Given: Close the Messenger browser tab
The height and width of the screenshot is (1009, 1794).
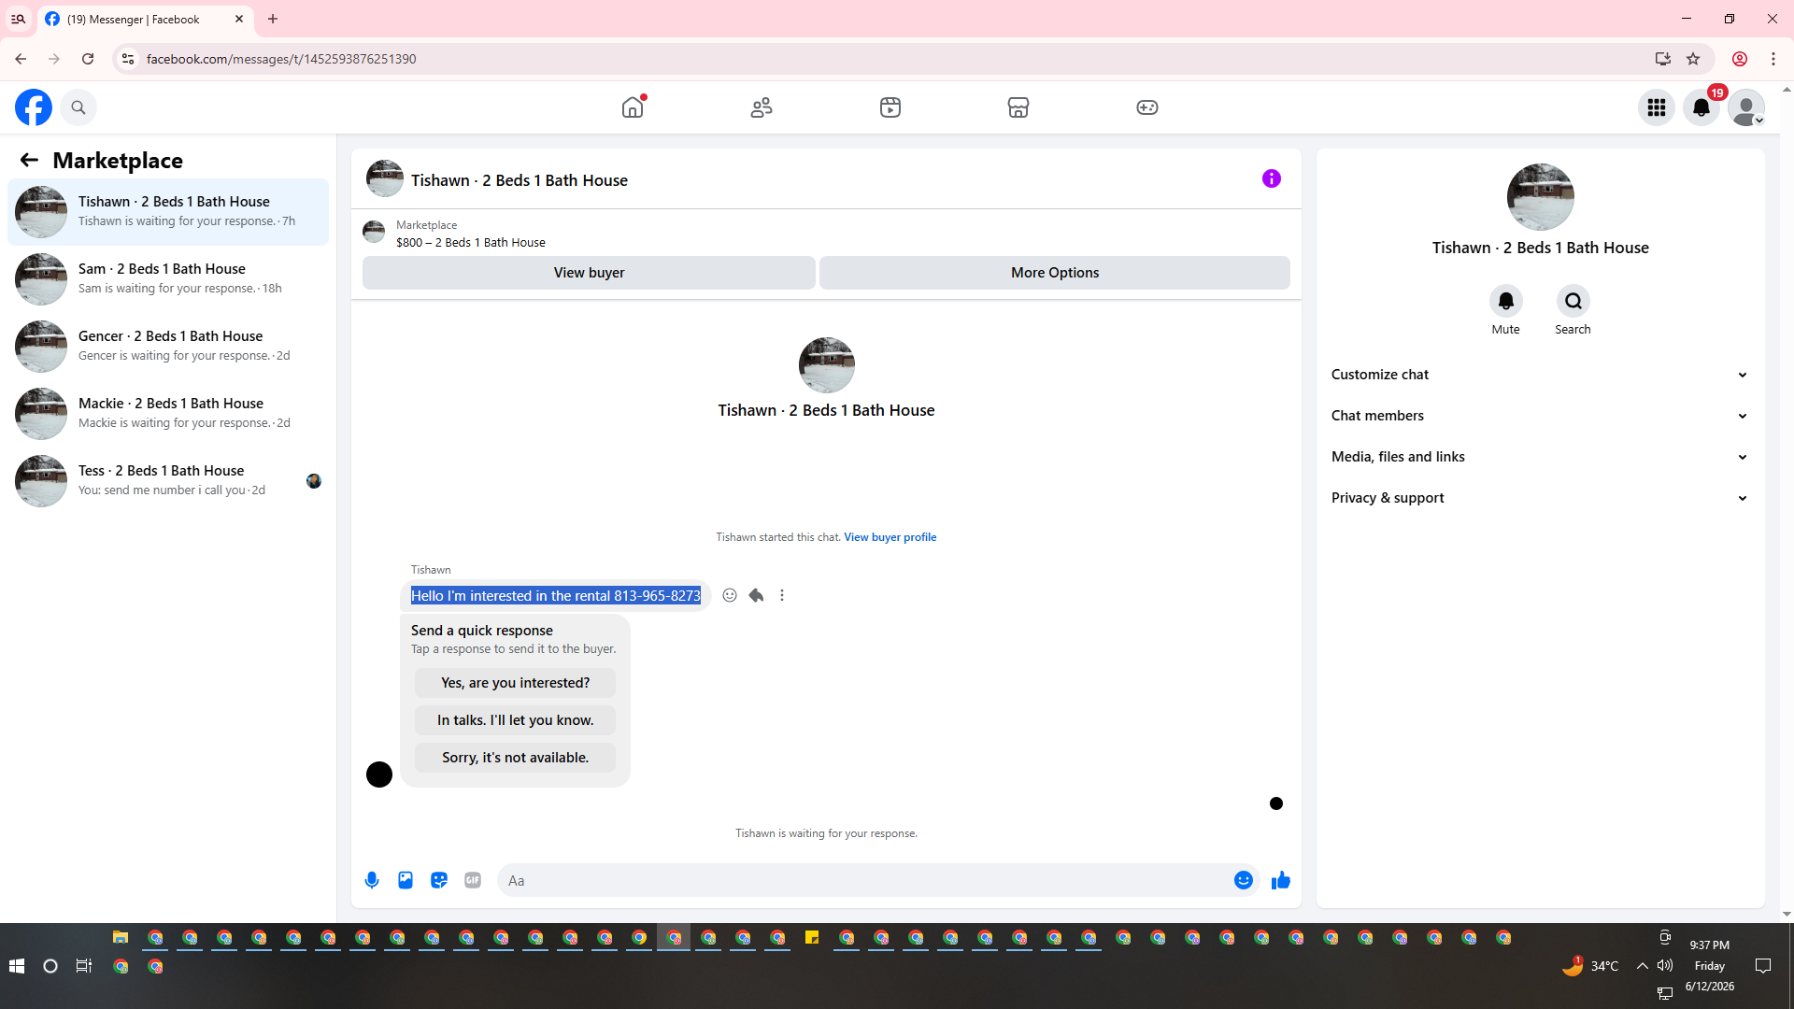Looking at the screenshot, I should tap(239, 19).
